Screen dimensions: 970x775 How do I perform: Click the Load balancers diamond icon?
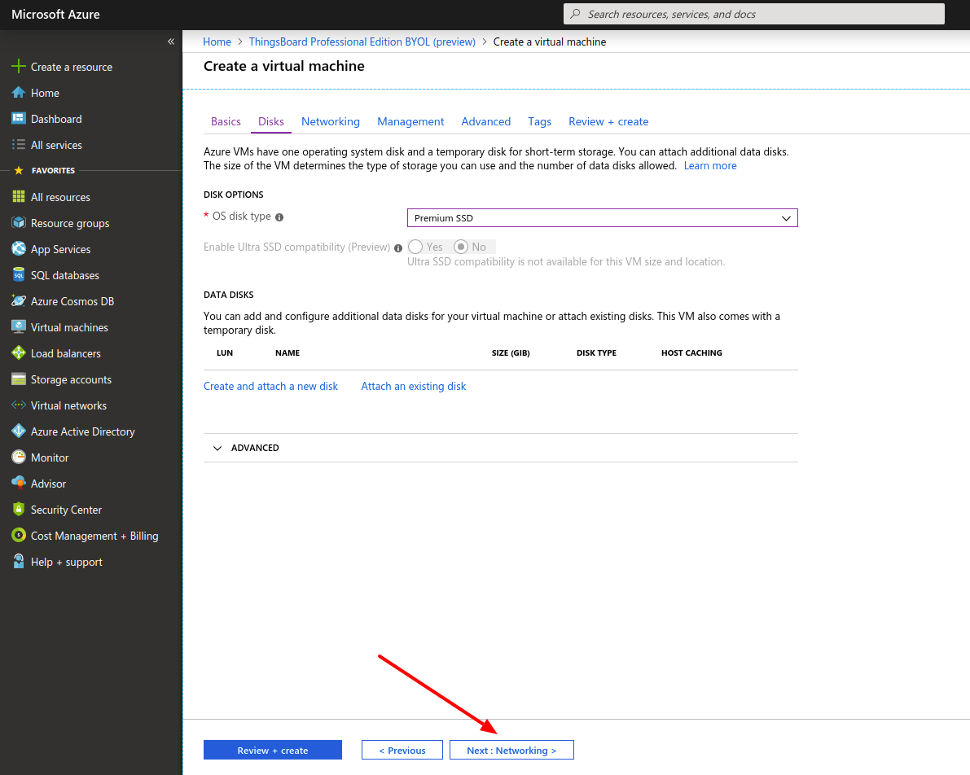click(19, 352)
